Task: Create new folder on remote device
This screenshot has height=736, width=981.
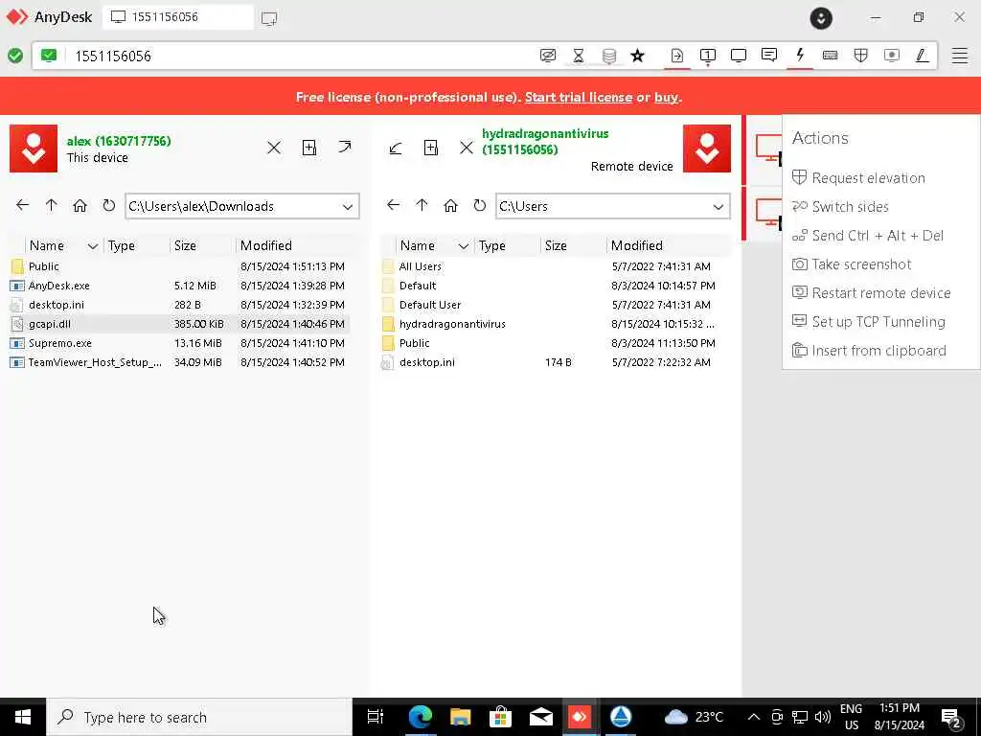Action: click(431, 148)
